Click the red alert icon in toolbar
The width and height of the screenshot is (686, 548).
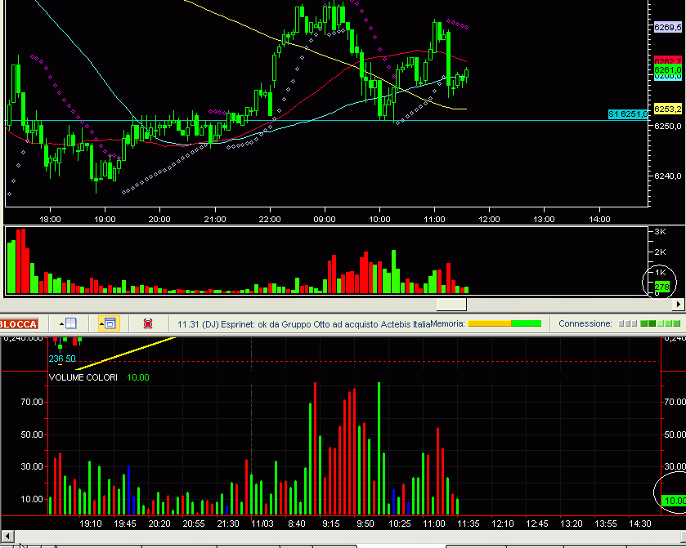click(148, 324)
